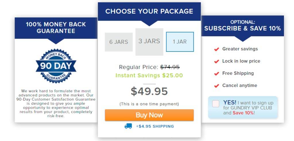Enable the GUNDRY VIP CLUB checkbox
This screenshot has width=294, height=141.
pos(216,104)
